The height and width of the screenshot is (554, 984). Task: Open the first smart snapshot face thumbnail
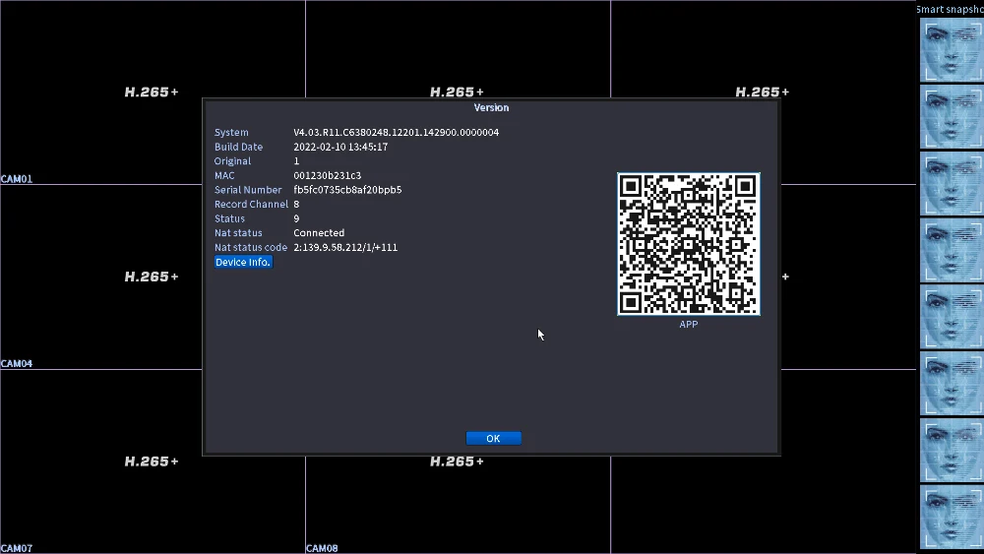(x=952, y=50)
